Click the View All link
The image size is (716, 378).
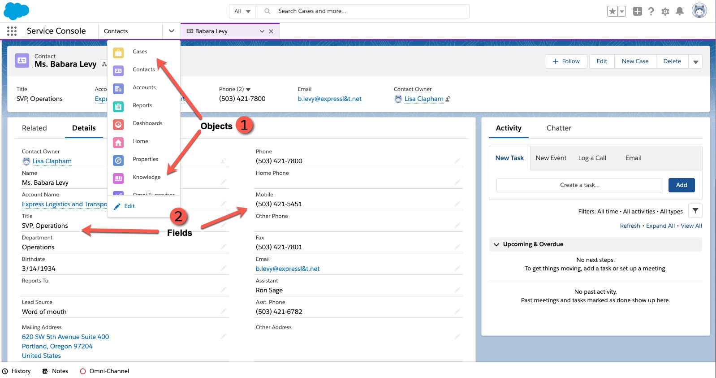(691, 226)
